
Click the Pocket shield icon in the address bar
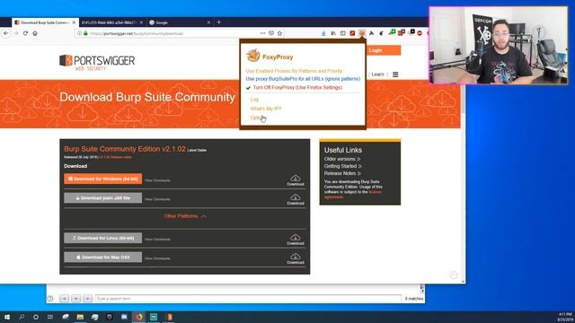pyautogui.click(x=271, y=33)
